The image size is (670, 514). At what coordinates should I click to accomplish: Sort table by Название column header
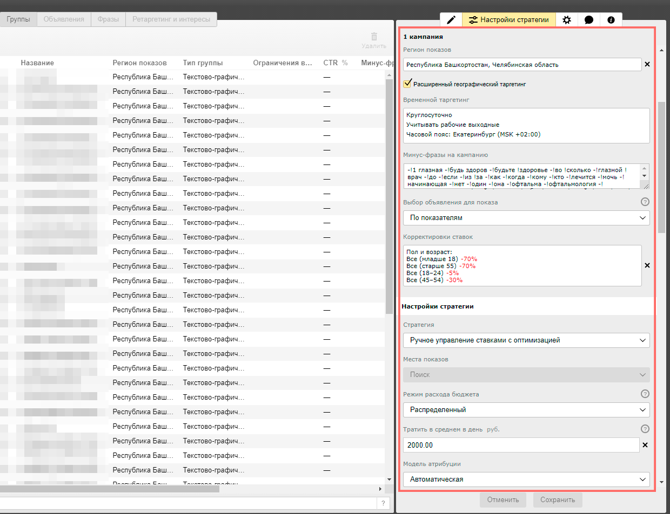[x=37, y=63]
